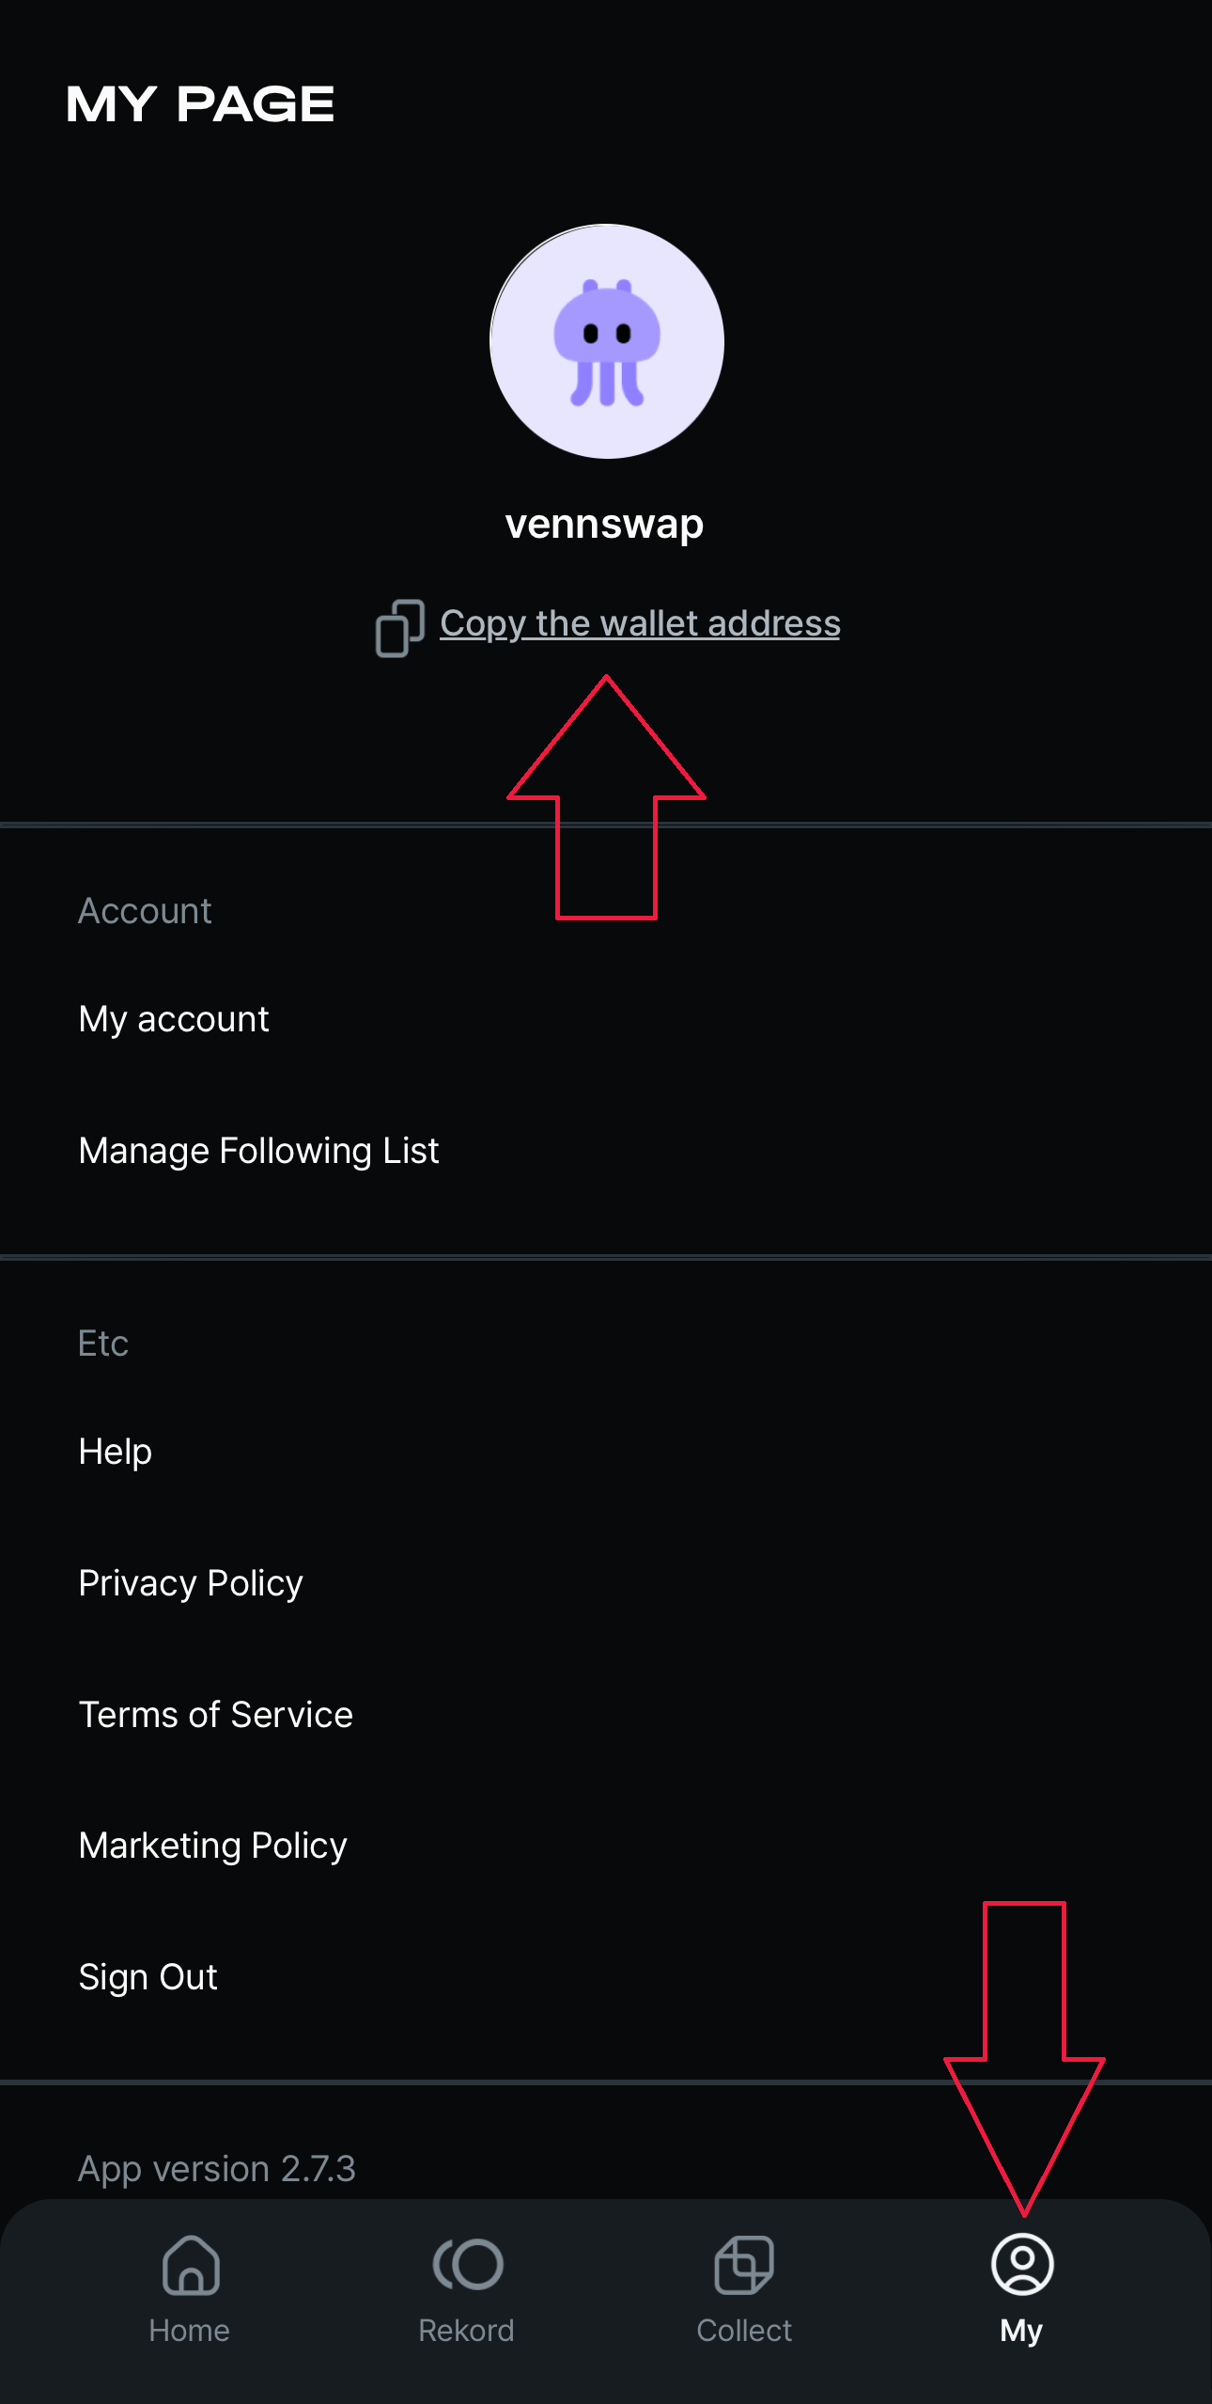
Task: Open the Rekord icon in navigation
Action: pos(468,2265)
